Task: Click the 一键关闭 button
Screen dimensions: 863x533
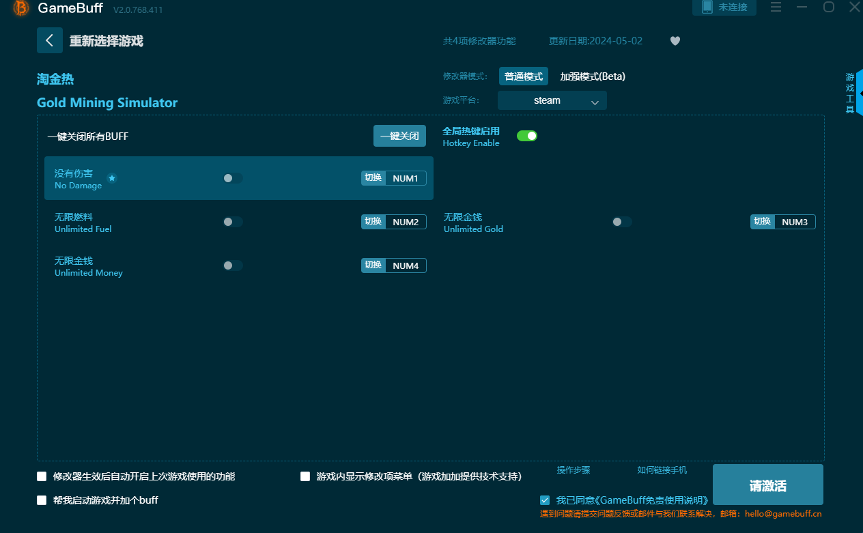Action: click(x=399, y=136)
